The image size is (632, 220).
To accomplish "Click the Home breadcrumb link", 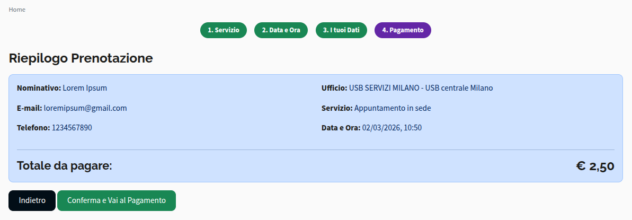I will click(17, 10).
